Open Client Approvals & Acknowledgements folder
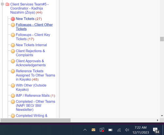Viewport: 164px width, 135px height. [31, 63]
